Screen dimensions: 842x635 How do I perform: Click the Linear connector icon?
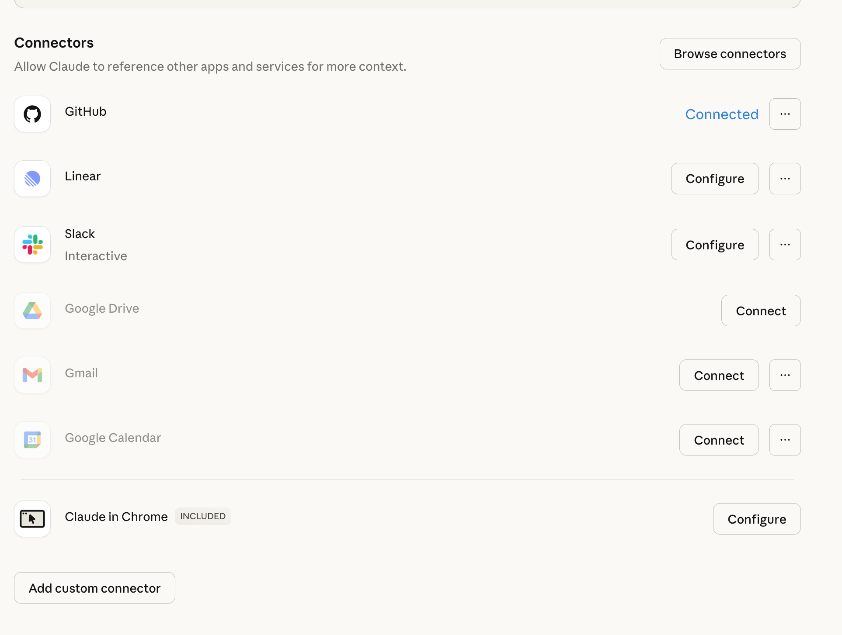tap(32, 179)
